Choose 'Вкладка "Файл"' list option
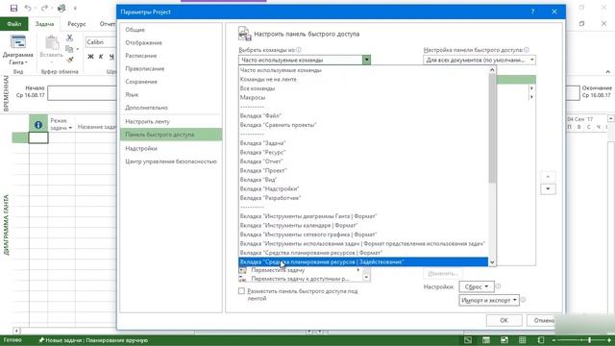This screenshot has height=346, width=615. (x=363, y=115)
